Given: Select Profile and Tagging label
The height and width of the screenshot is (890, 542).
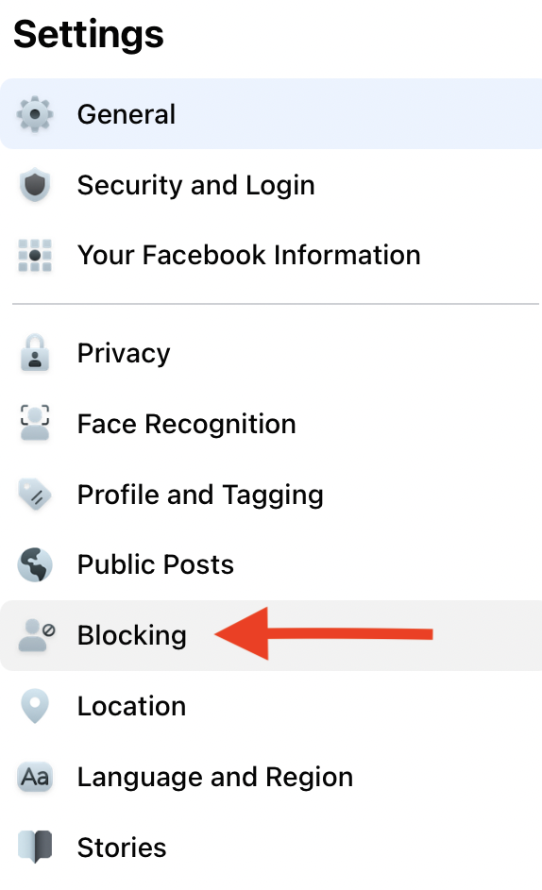Looking at the screenshot, I should point(200,495).
